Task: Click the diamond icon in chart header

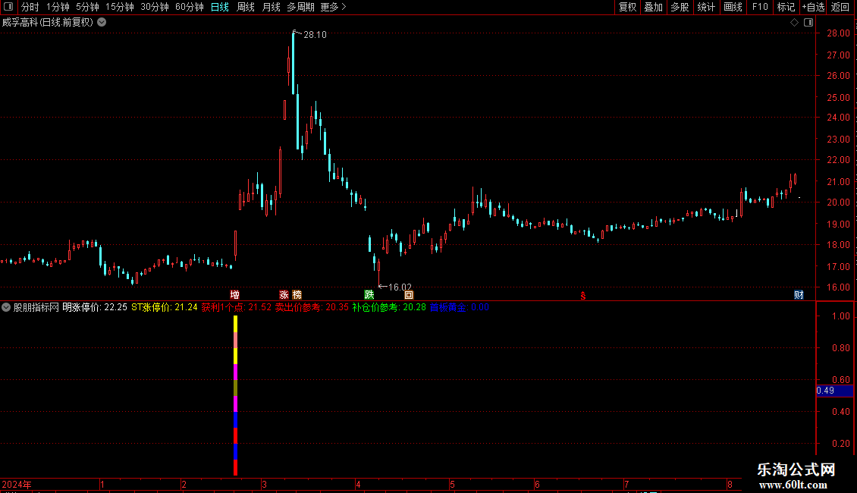Action: [794, 23]
